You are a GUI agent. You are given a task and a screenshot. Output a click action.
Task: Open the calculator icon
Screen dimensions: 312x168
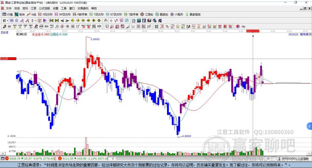tap(139, 21)
